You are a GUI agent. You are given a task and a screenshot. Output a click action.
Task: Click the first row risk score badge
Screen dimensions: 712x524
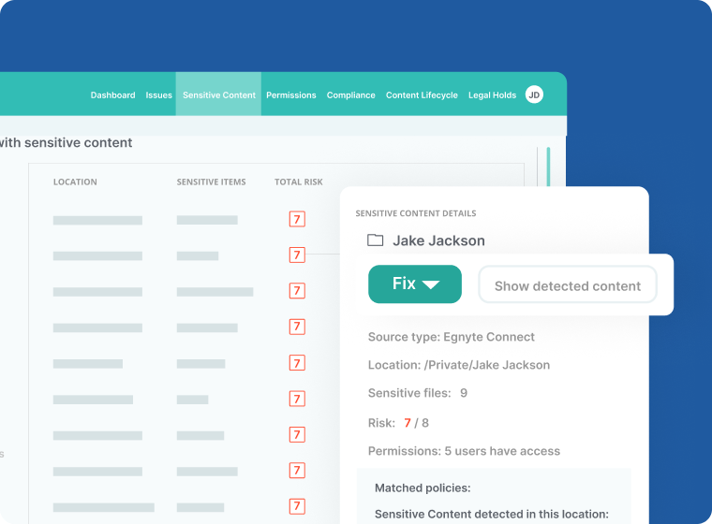(297, 220)
